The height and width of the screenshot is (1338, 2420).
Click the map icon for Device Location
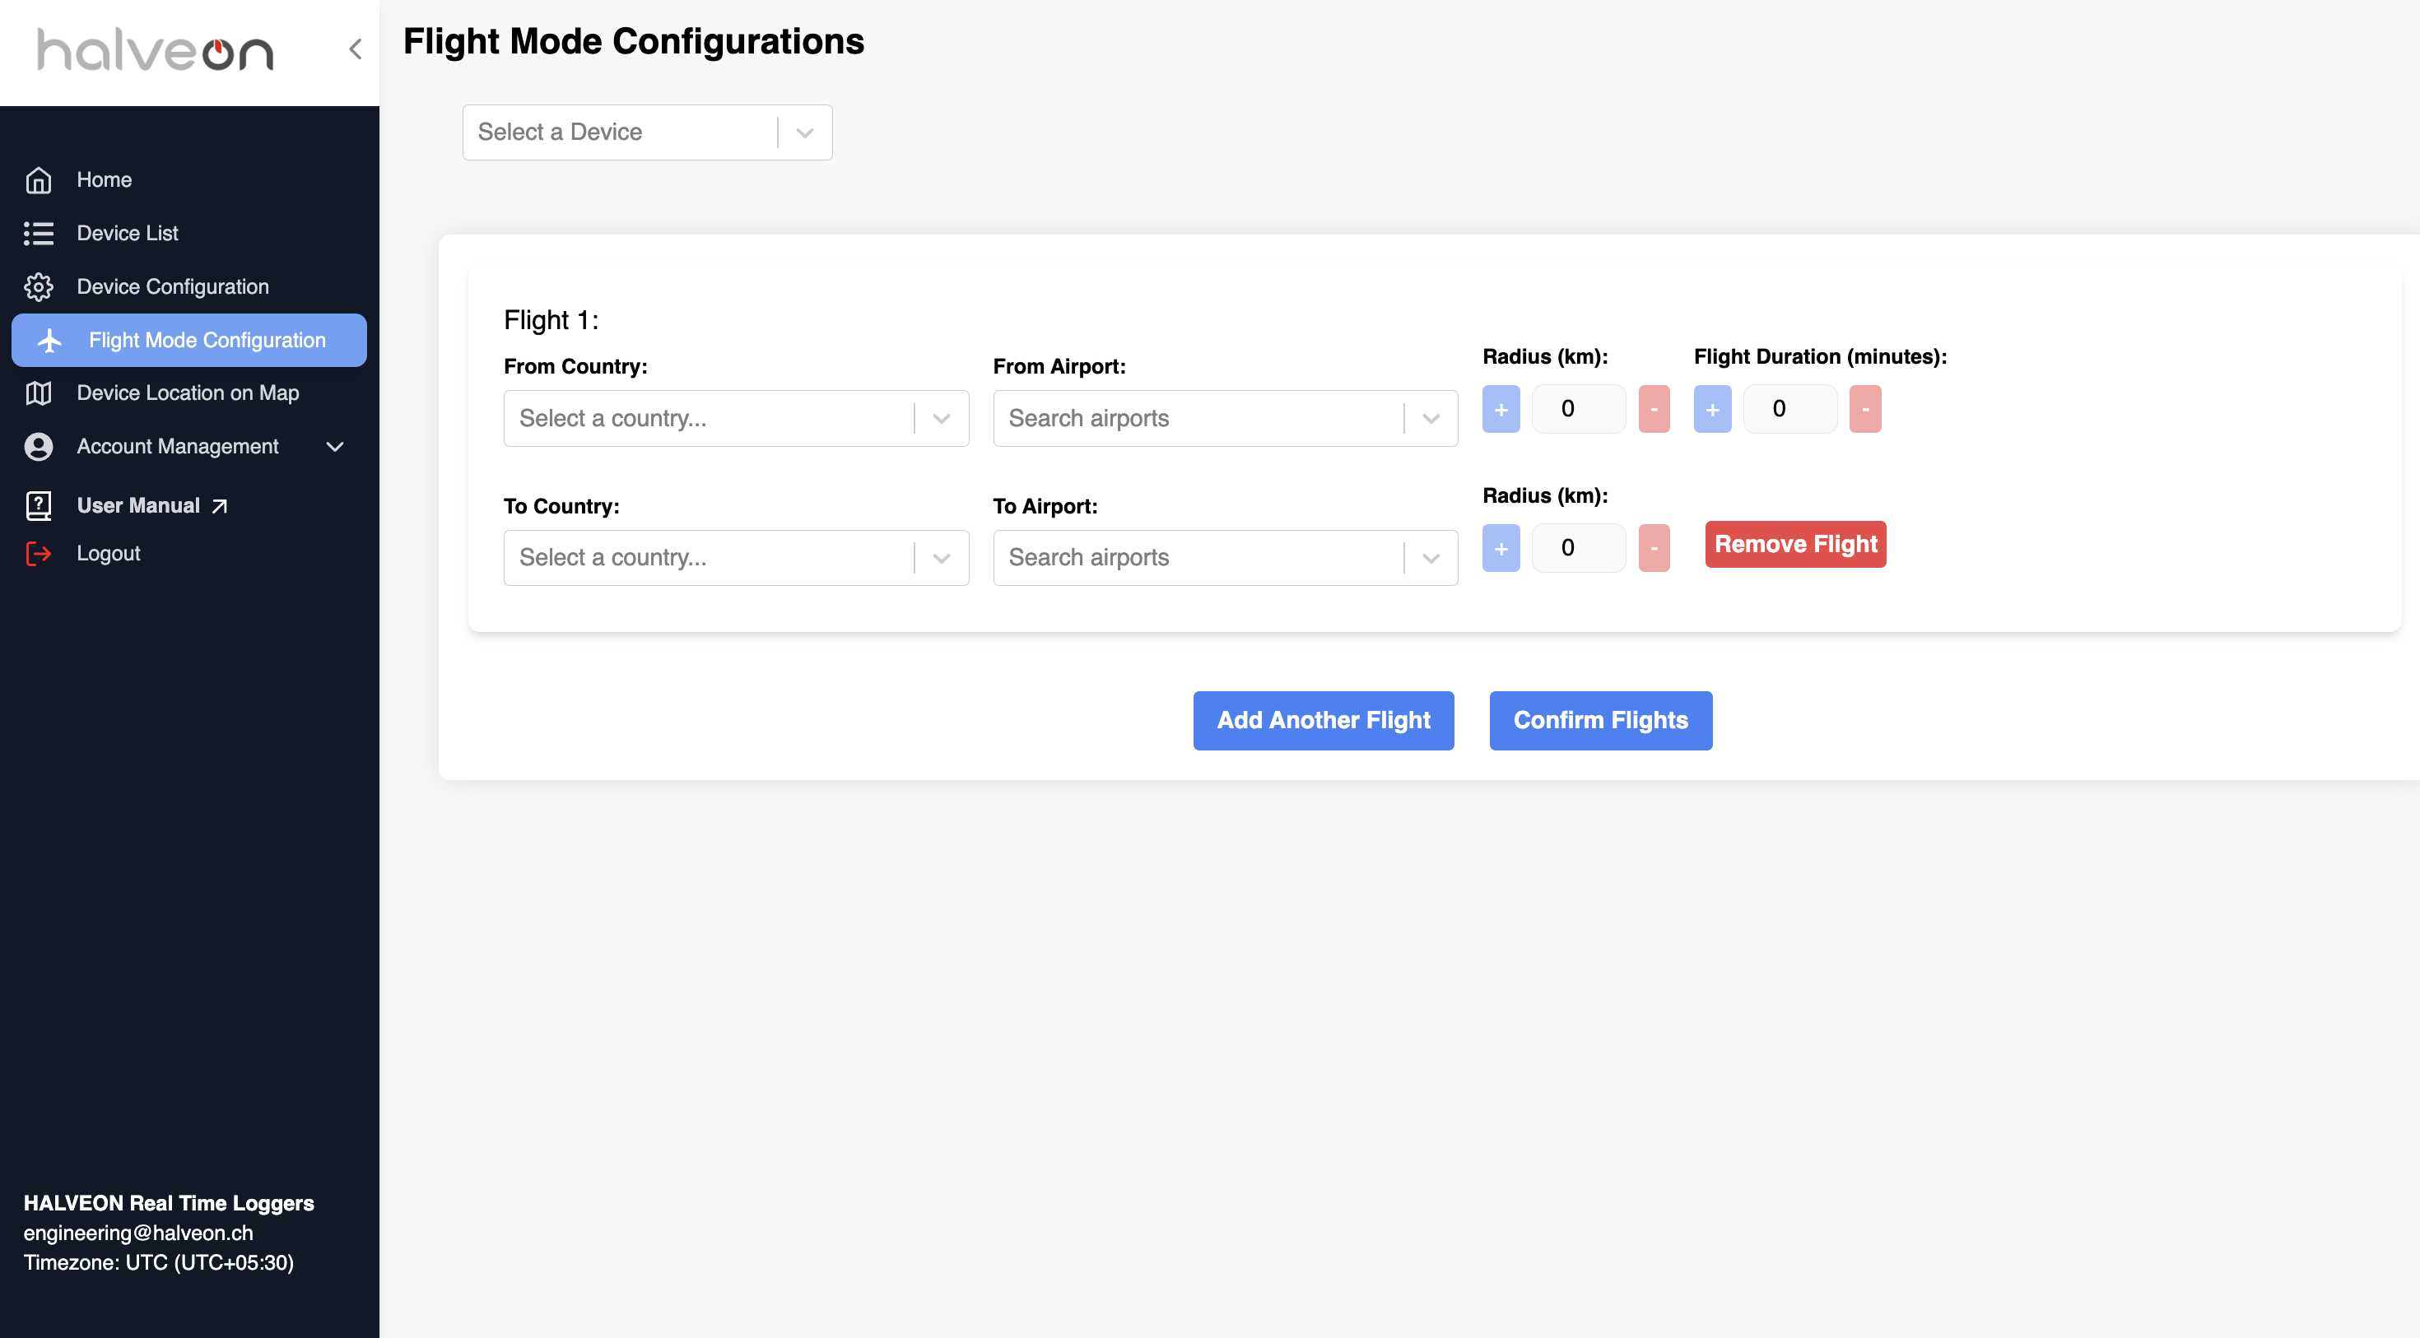tap(39, 393)
